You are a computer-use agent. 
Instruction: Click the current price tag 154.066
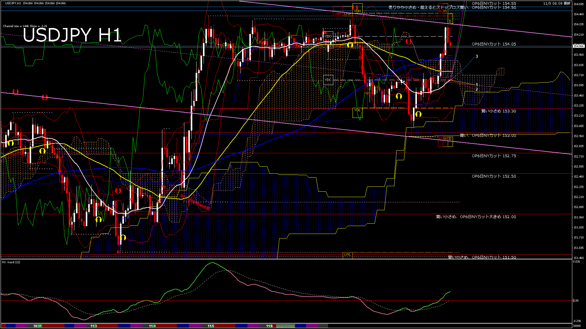579,46
